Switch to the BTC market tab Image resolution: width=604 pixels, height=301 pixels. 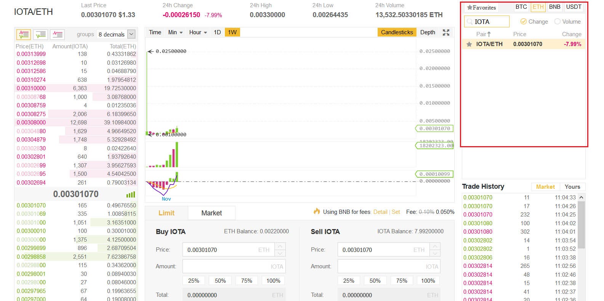521,7
